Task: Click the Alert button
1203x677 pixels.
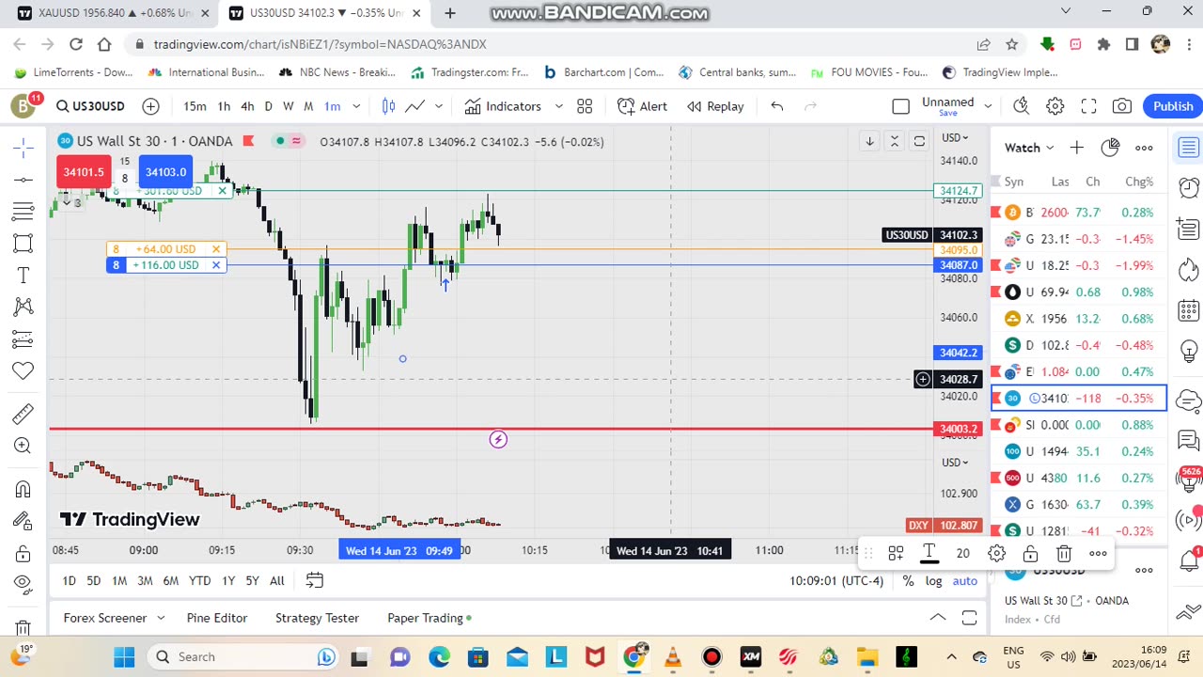Action: [x=643, y=106]
